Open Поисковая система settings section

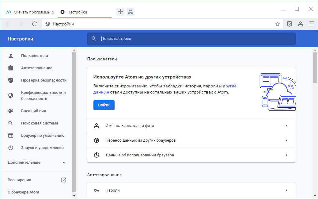[40, 123]
